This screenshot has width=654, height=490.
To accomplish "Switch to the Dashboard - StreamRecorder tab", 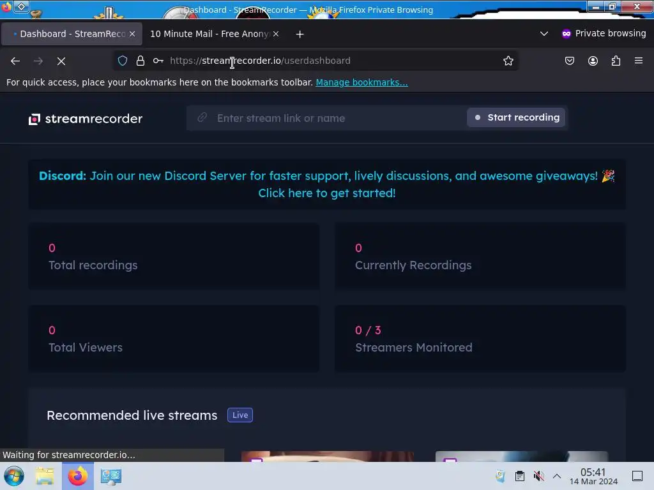I will point(72,34).
